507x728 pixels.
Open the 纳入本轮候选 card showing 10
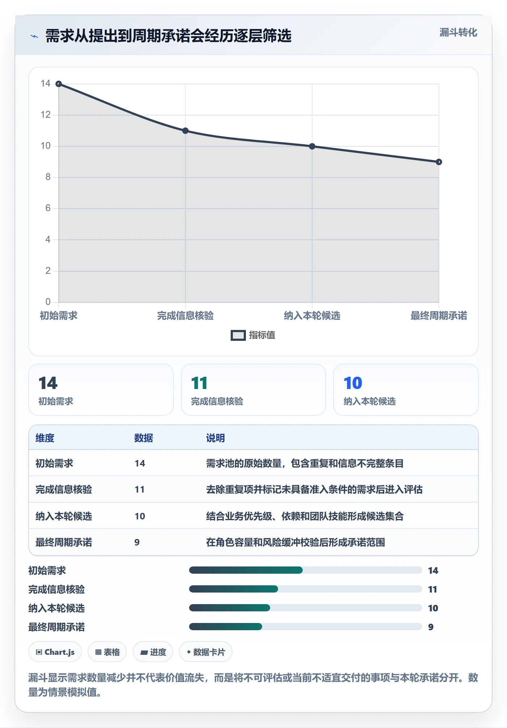(x=406, y=390)
